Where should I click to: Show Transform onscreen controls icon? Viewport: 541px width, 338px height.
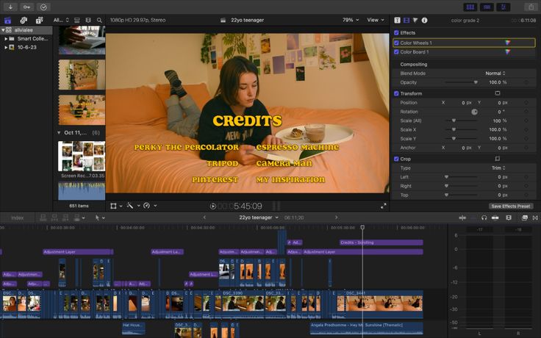tap(498, 93)
